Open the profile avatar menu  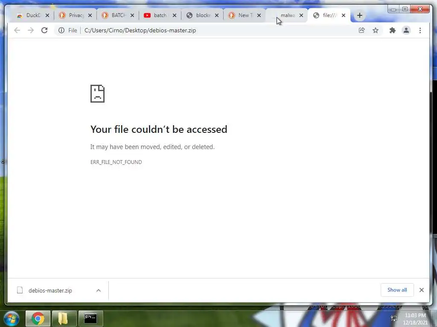tap(406, 30)
